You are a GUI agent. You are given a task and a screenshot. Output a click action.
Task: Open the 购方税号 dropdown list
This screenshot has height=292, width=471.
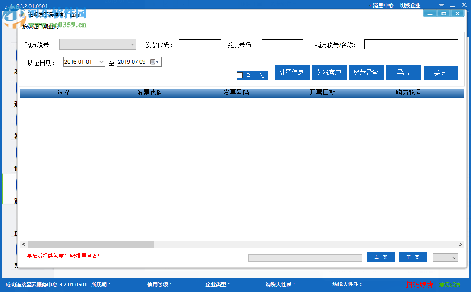[132, 44]
